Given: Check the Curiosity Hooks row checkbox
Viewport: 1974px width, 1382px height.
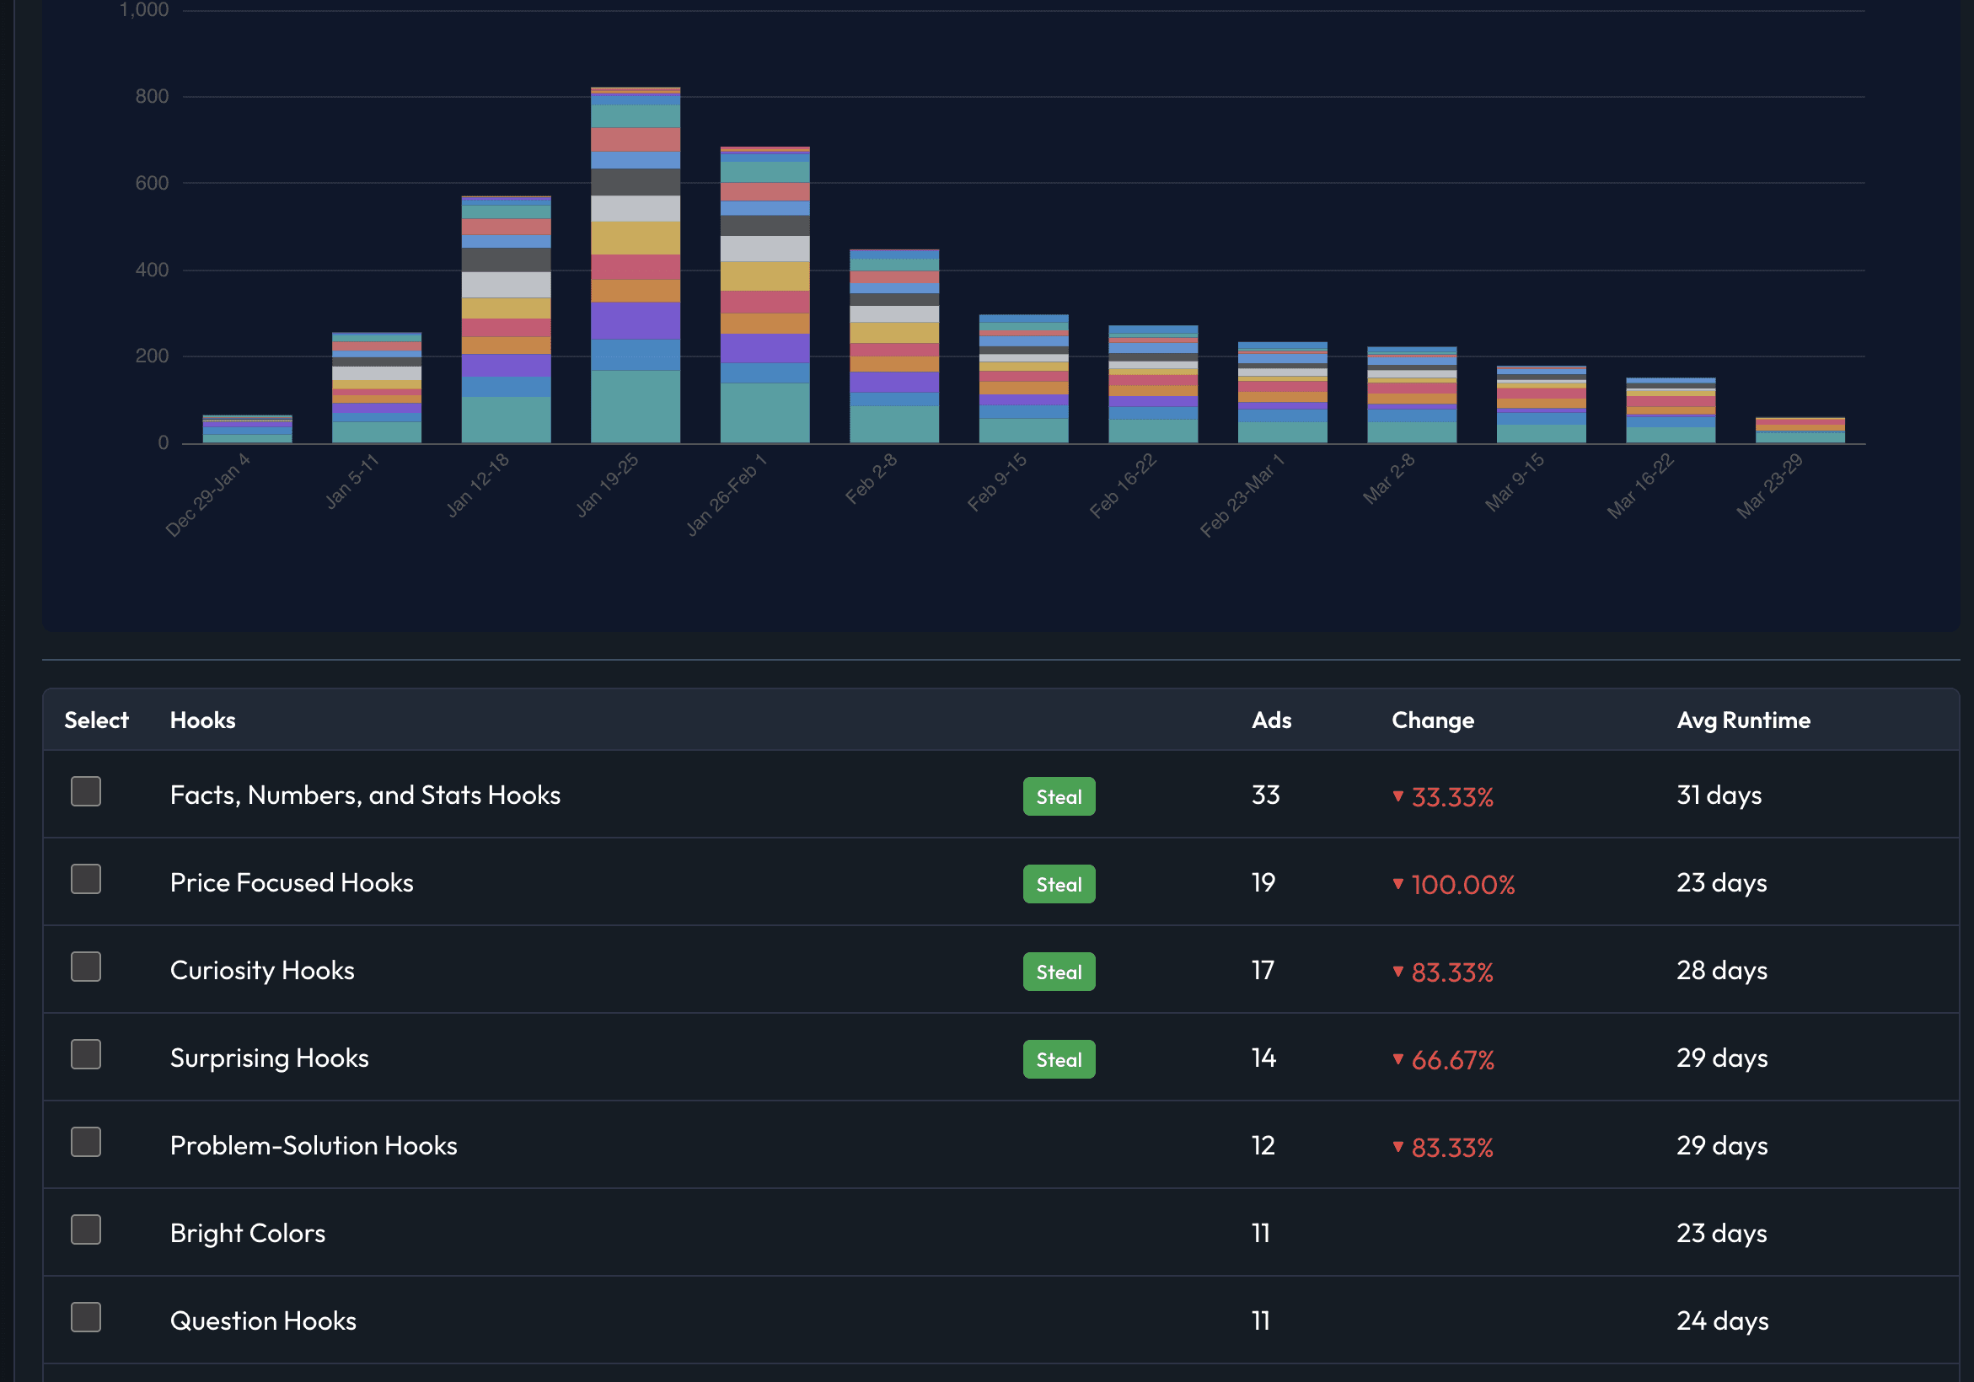Looking at the screenshot, I should click(x=86, y=967).
